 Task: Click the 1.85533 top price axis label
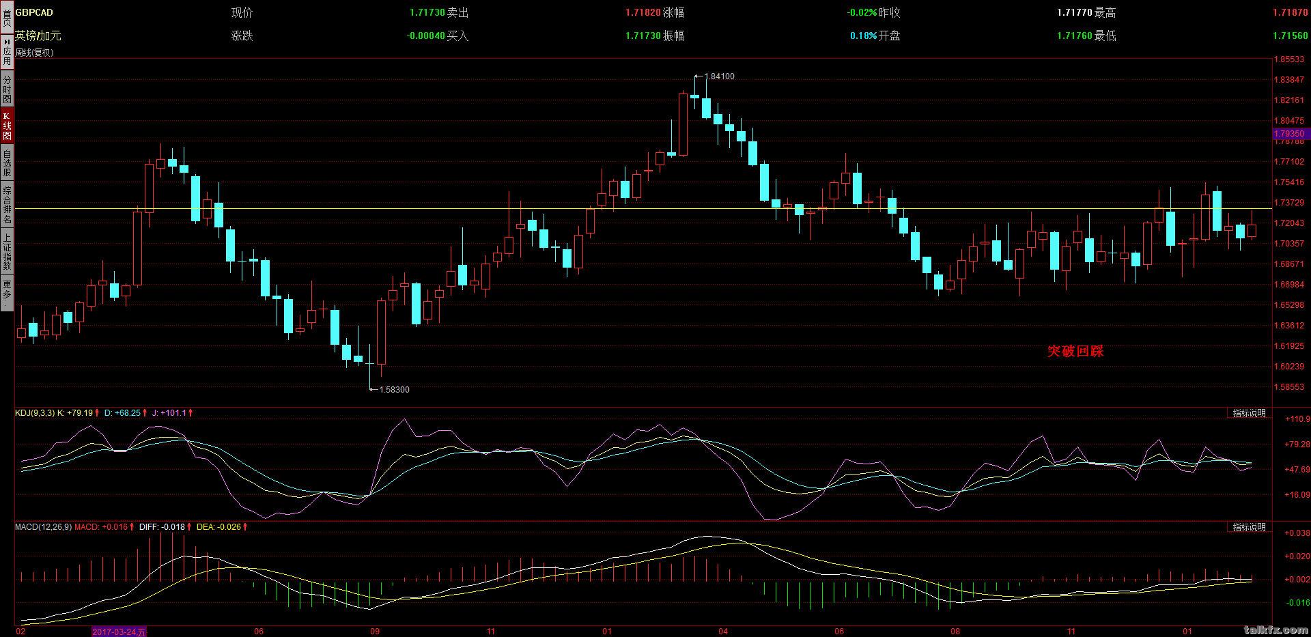pyautogui.click(x=1291, y=59)
